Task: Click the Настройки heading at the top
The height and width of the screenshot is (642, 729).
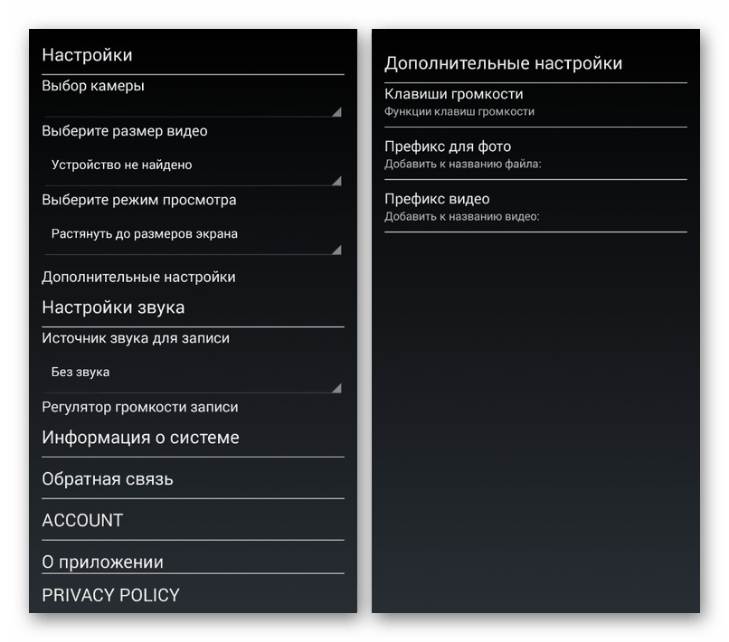Action: point(87,55)
